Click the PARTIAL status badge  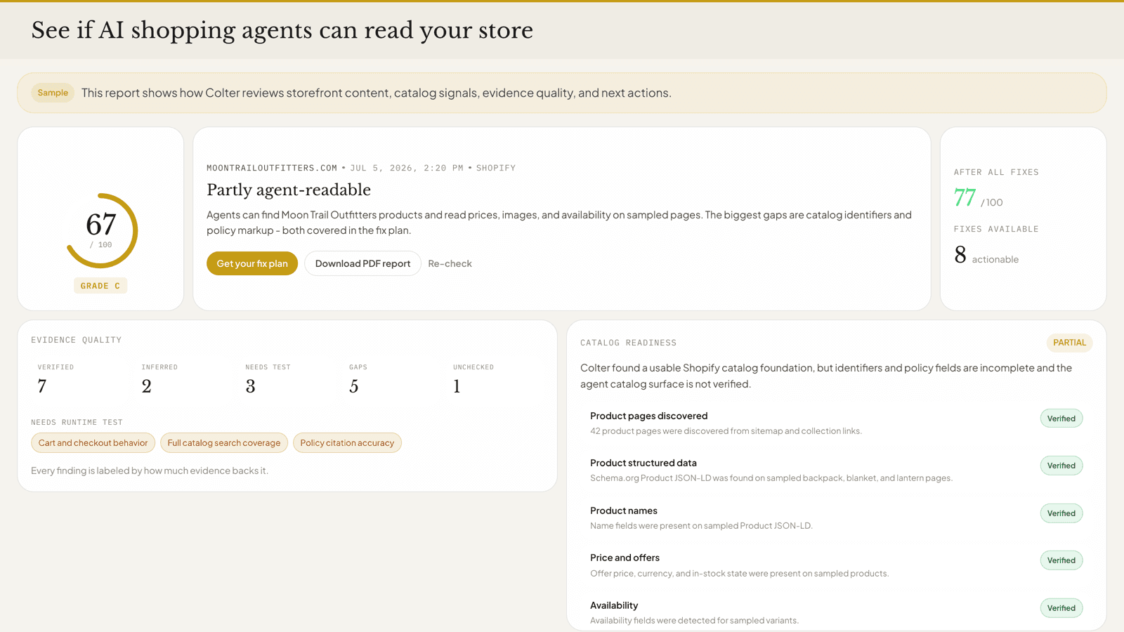pyautogui.click(x=1069, y=343)
